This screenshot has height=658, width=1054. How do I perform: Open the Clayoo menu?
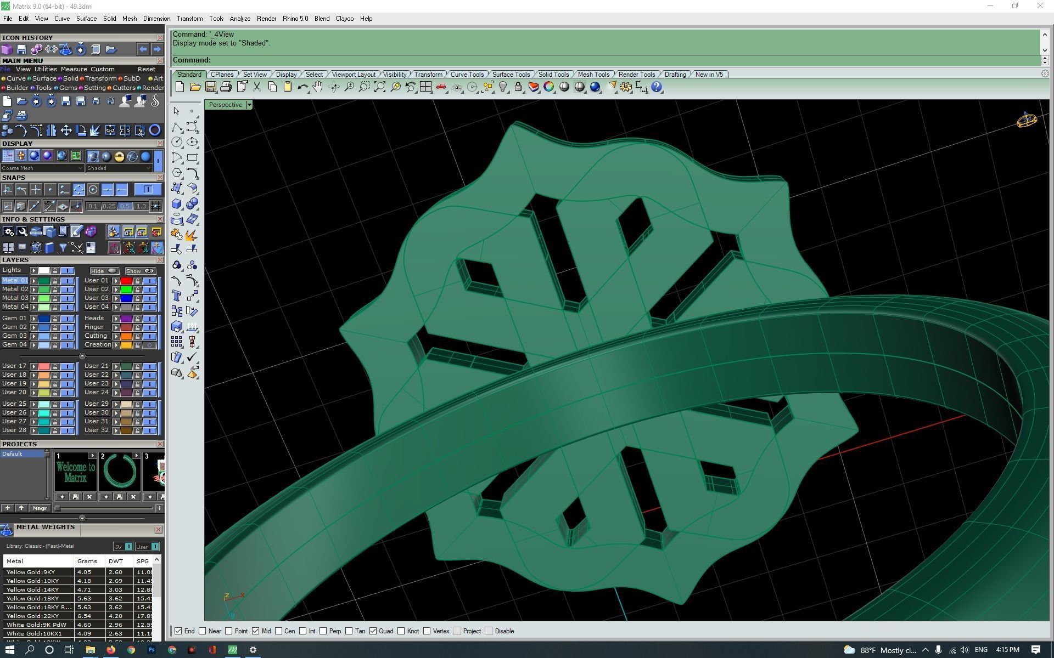345,19
